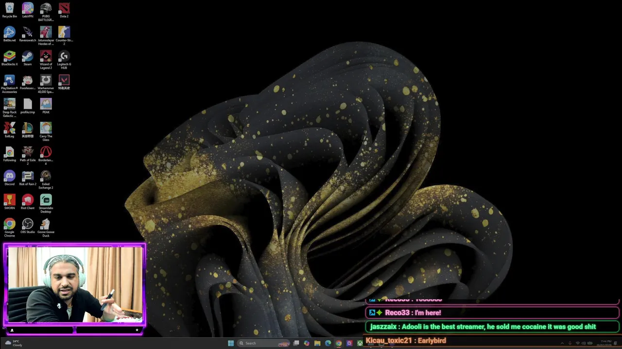This screenshot has height=349, width=622.
Task: Open the BlueStacks X desktop icon
Action: [x=9, y=58]
